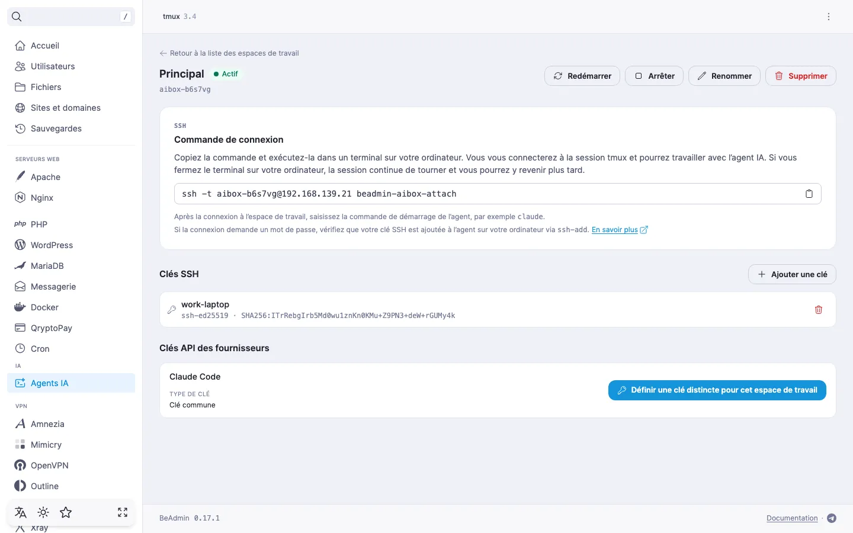Click the SHA256 fingerprint text
This screenshot has width=853, height=533.
pos(348,316)
